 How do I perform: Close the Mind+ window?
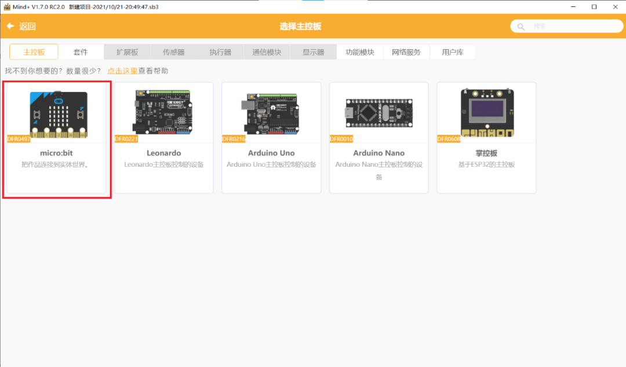point(615,7)
